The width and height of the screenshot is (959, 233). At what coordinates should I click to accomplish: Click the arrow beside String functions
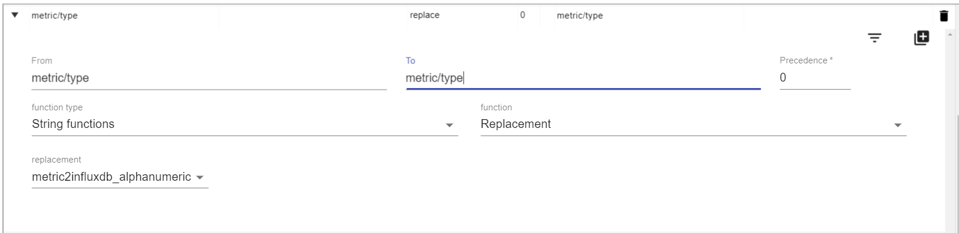(x=450, y=125)
